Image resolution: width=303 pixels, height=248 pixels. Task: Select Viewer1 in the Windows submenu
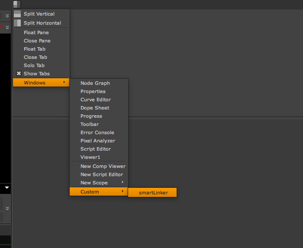point(90,157)
